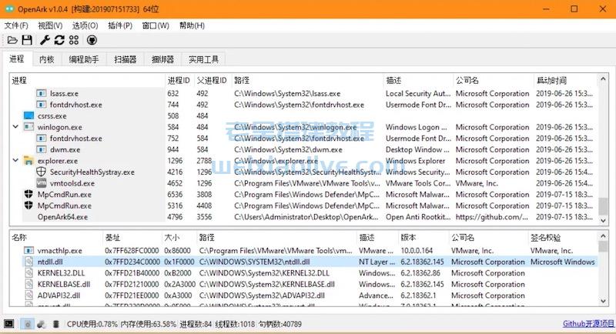This screenshot has width=616, height=334.
Task: Switch to the 进程 tab
Action: click(17, 58)
